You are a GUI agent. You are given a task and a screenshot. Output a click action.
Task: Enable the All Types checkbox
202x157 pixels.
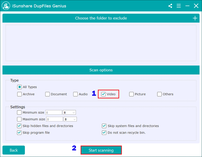tap(19, 87)
